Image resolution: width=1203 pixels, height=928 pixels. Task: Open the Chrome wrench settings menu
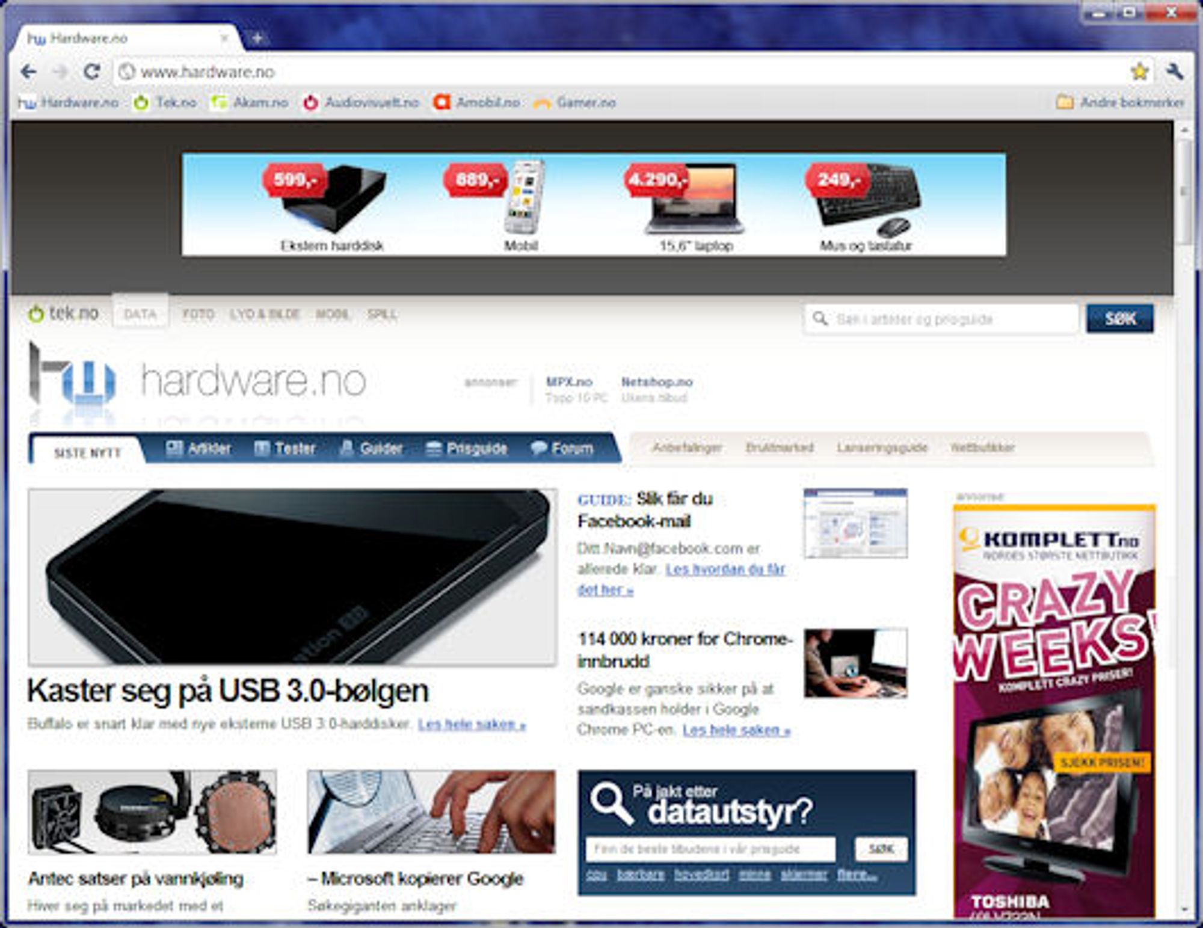click(1174, 72)
